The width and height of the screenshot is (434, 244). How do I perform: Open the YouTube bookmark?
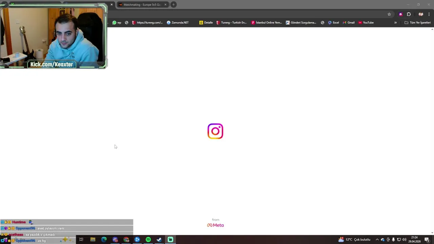366,23
